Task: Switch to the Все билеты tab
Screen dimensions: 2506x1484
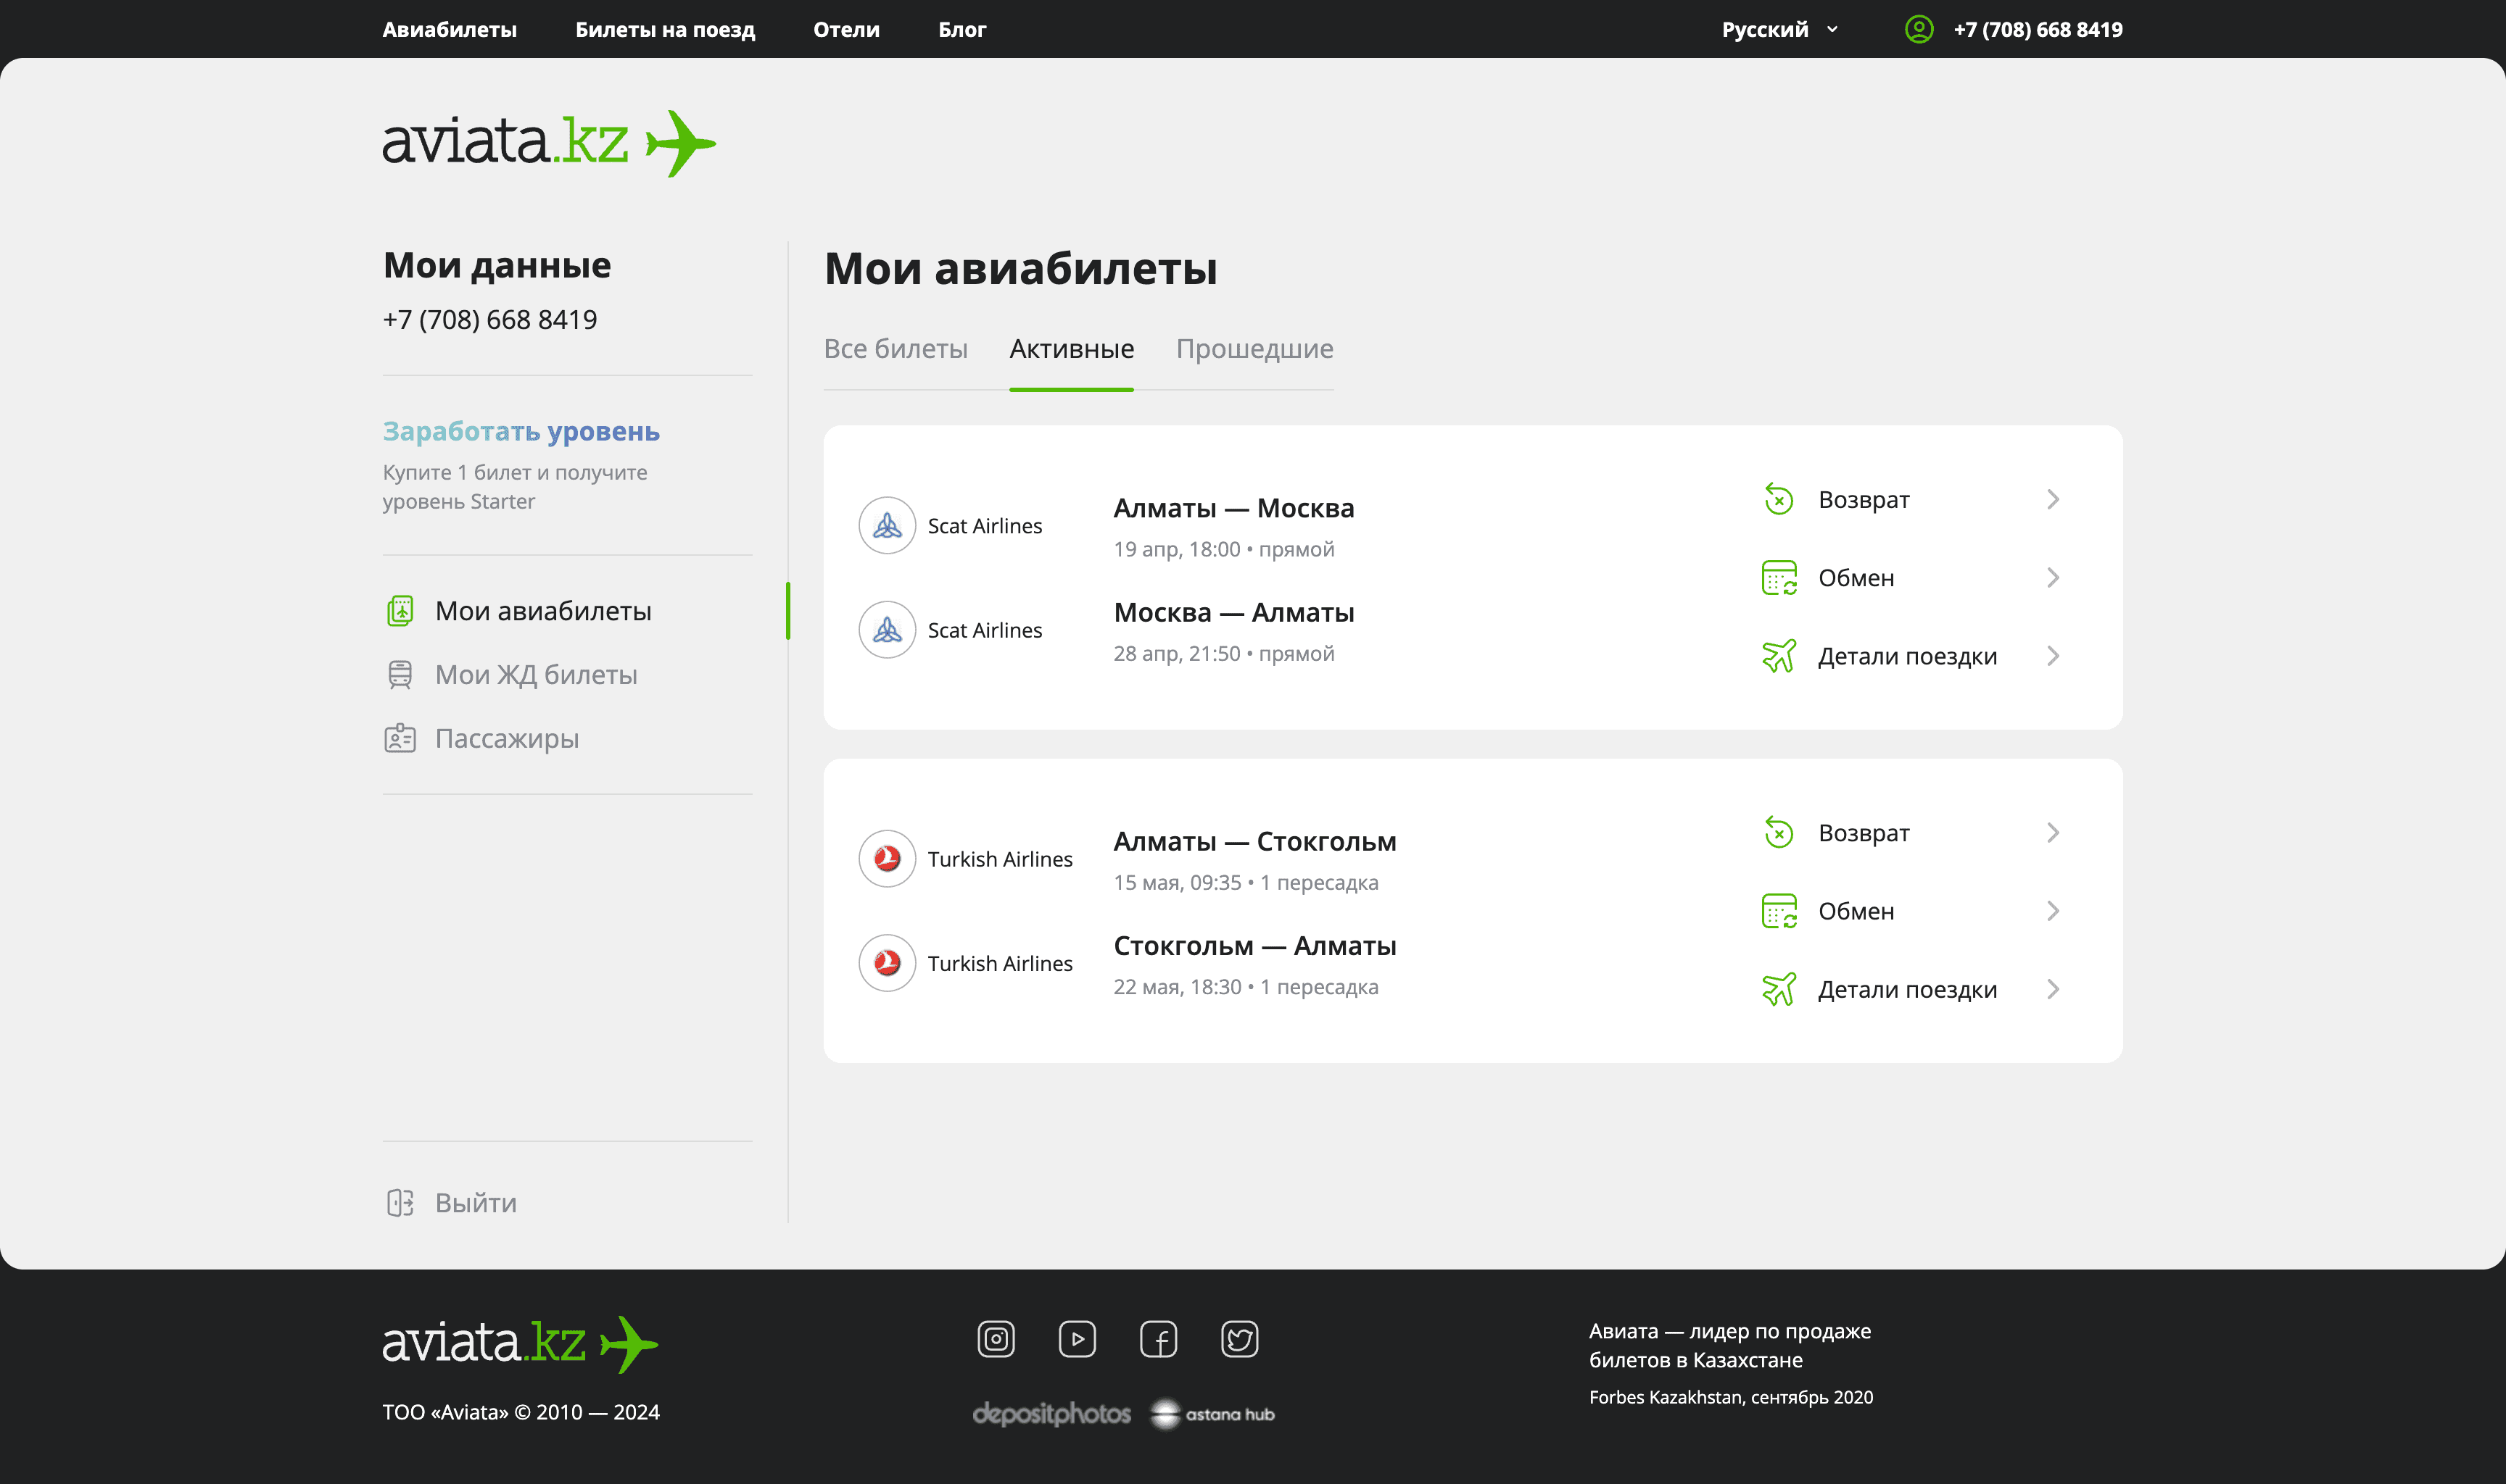Action: 896,349
